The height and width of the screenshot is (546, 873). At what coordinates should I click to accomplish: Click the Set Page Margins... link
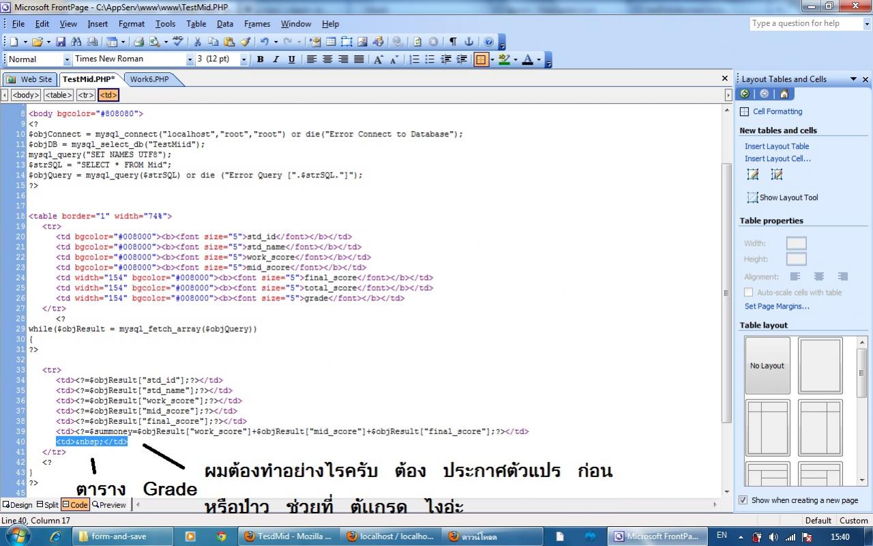[x=777, y=306]
